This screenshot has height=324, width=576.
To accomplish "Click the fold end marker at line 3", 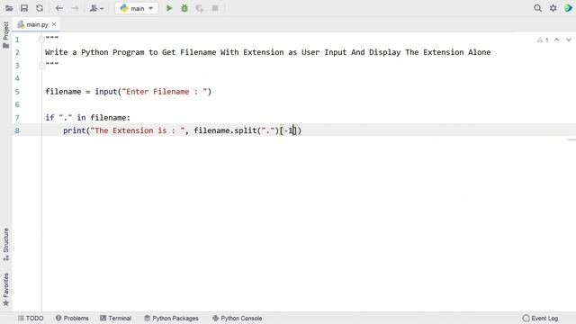I will tap(41, 66).
